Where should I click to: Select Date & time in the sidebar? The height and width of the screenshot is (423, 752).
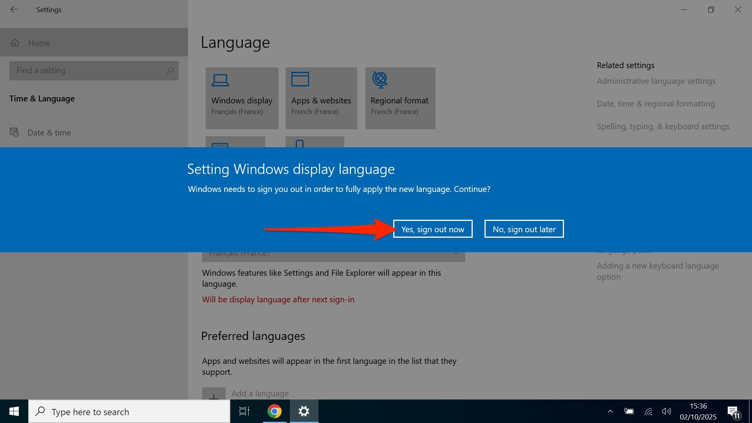click(x=49, y=133)
